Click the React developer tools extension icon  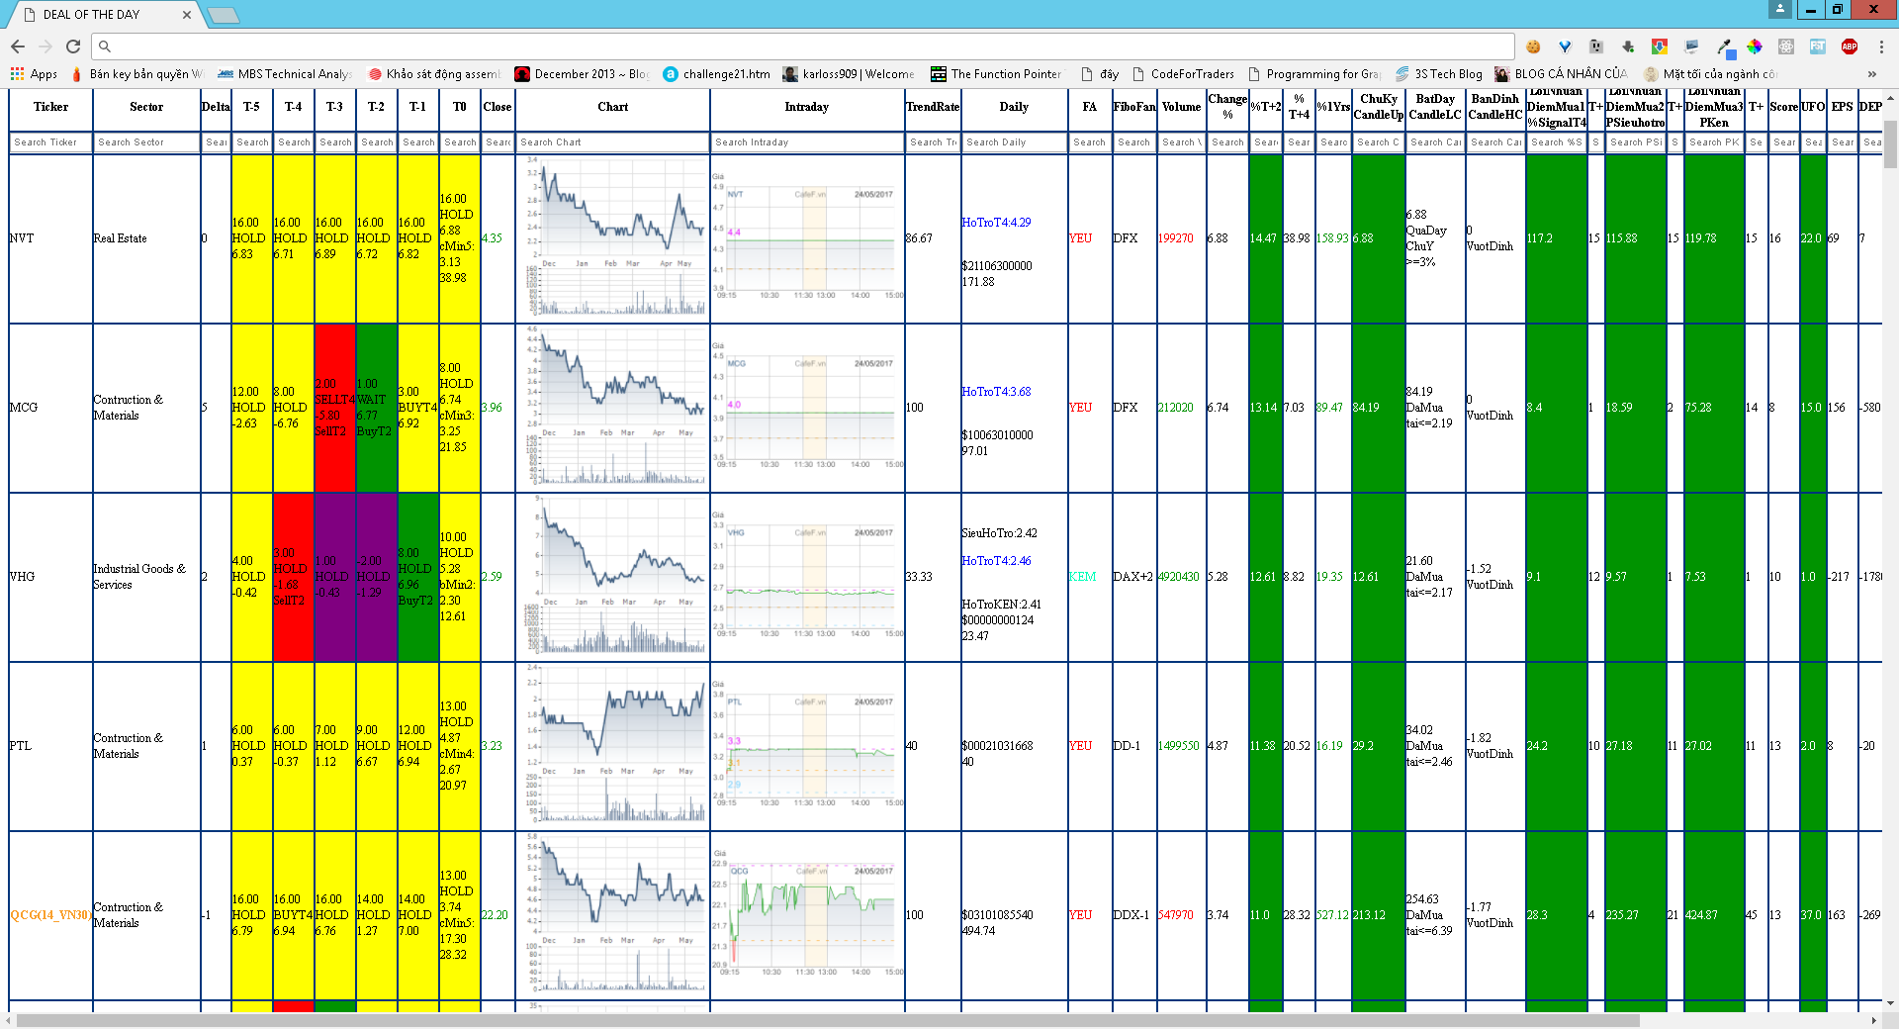[x=1786, y=47]
